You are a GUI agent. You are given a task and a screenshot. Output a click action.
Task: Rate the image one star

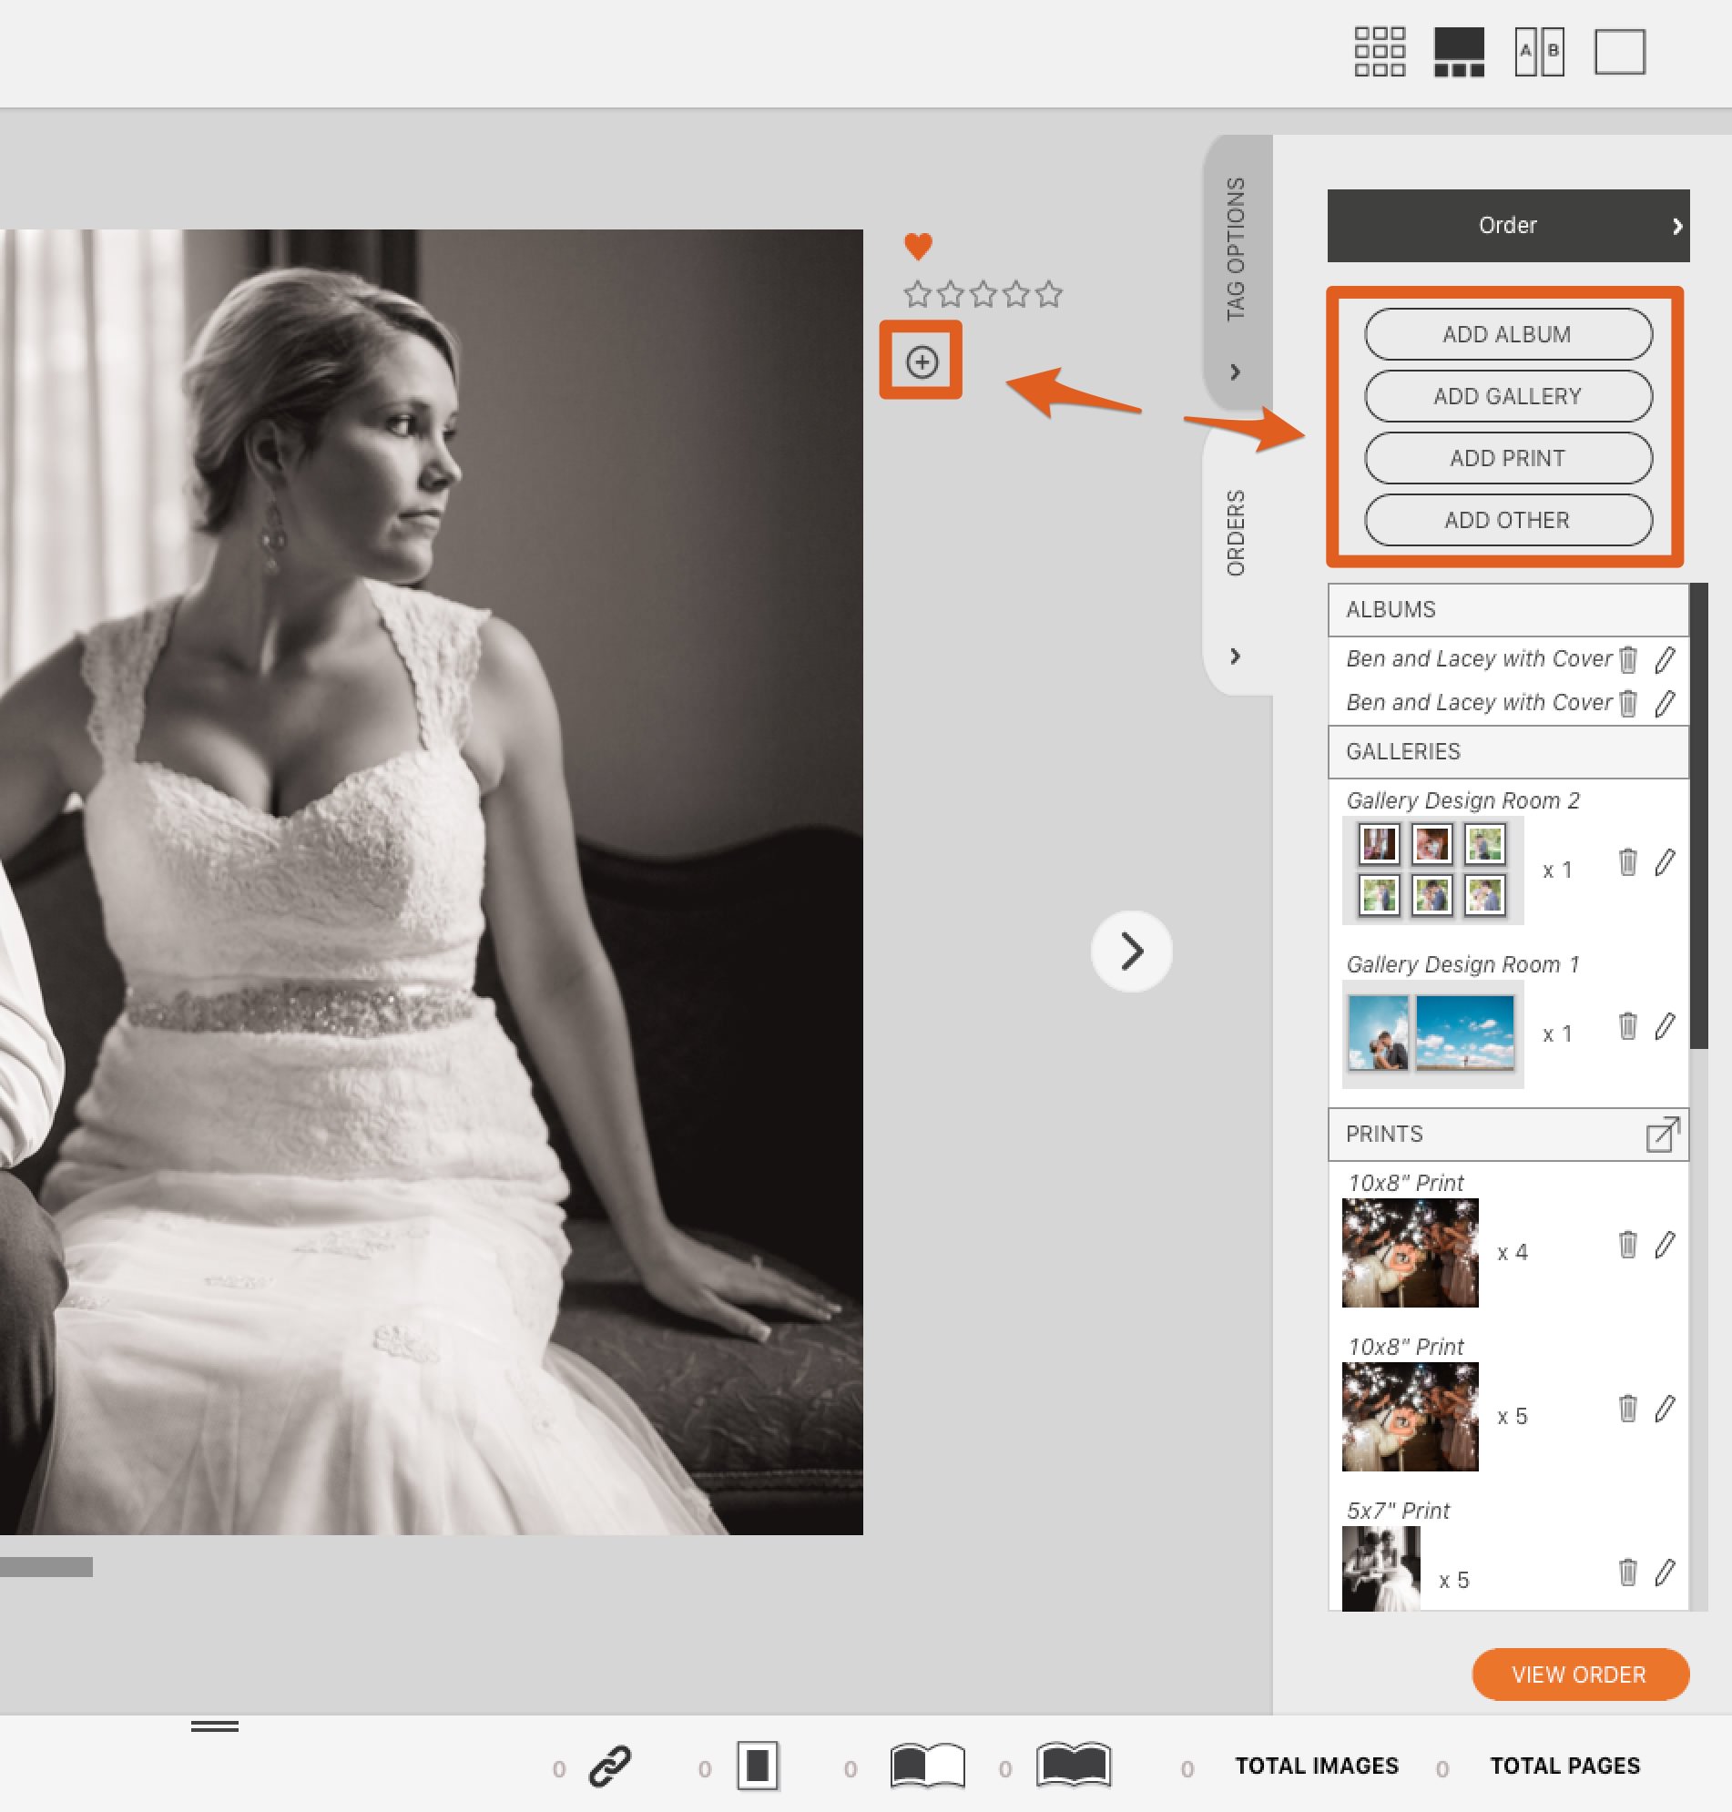918,294
